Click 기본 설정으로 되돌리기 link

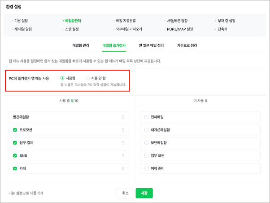click(26, 193)
